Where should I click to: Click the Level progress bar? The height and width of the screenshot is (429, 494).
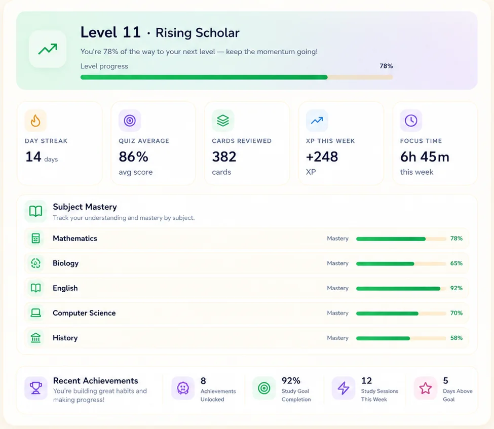pos(237,77)
